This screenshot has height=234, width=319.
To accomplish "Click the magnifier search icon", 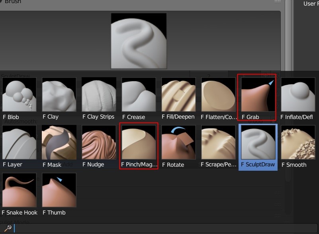I will pyautogui.click(x=8, y=228).
